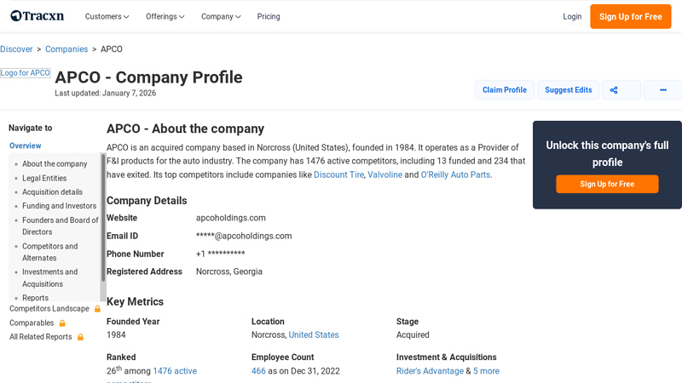The image size is (682, 383).
Task: Open the Company dropdown in navbar
Action: 221,16
